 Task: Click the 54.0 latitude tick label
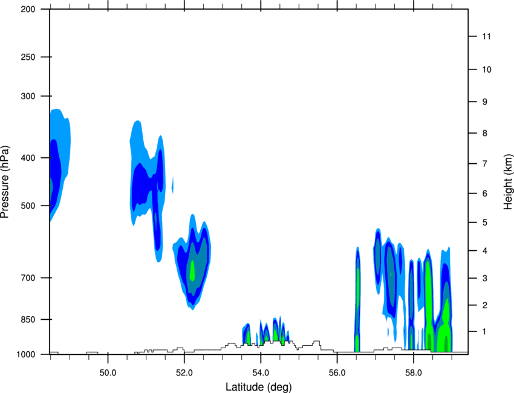click(261, 373)
